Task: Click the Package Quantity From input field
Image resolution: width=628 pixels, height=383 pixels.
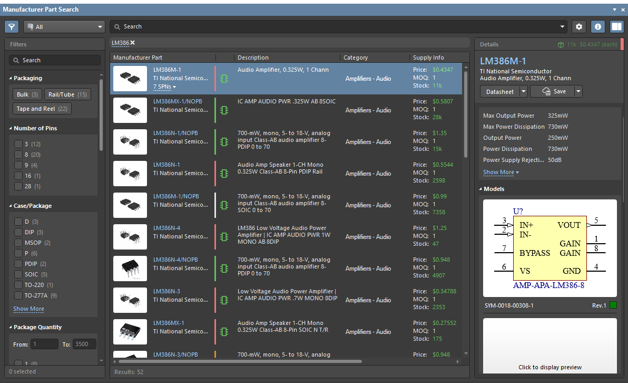Action: (44, 344)
